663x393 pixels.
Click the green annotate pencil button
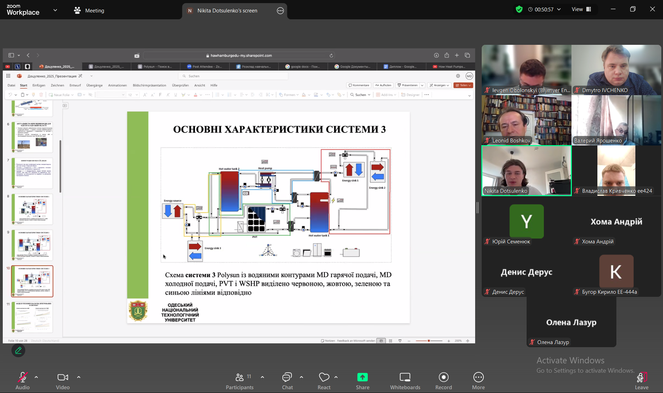click(18, 350)
